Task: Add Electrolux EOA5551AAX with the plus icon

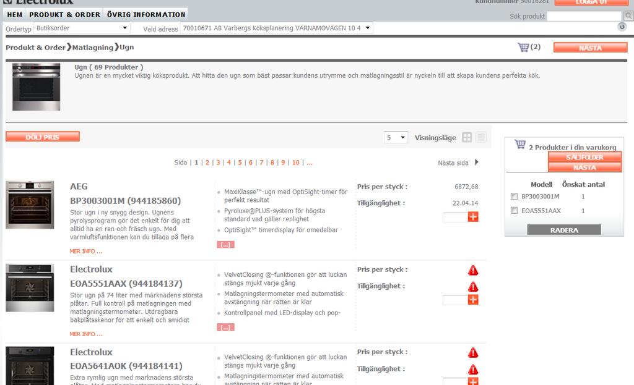Action: coord(473,300)
